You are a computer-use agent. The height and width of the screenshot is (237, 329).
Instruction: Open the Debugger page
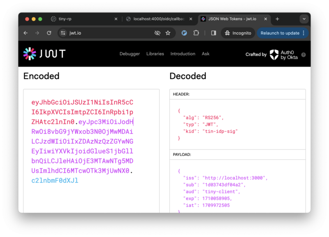[130, 54]
